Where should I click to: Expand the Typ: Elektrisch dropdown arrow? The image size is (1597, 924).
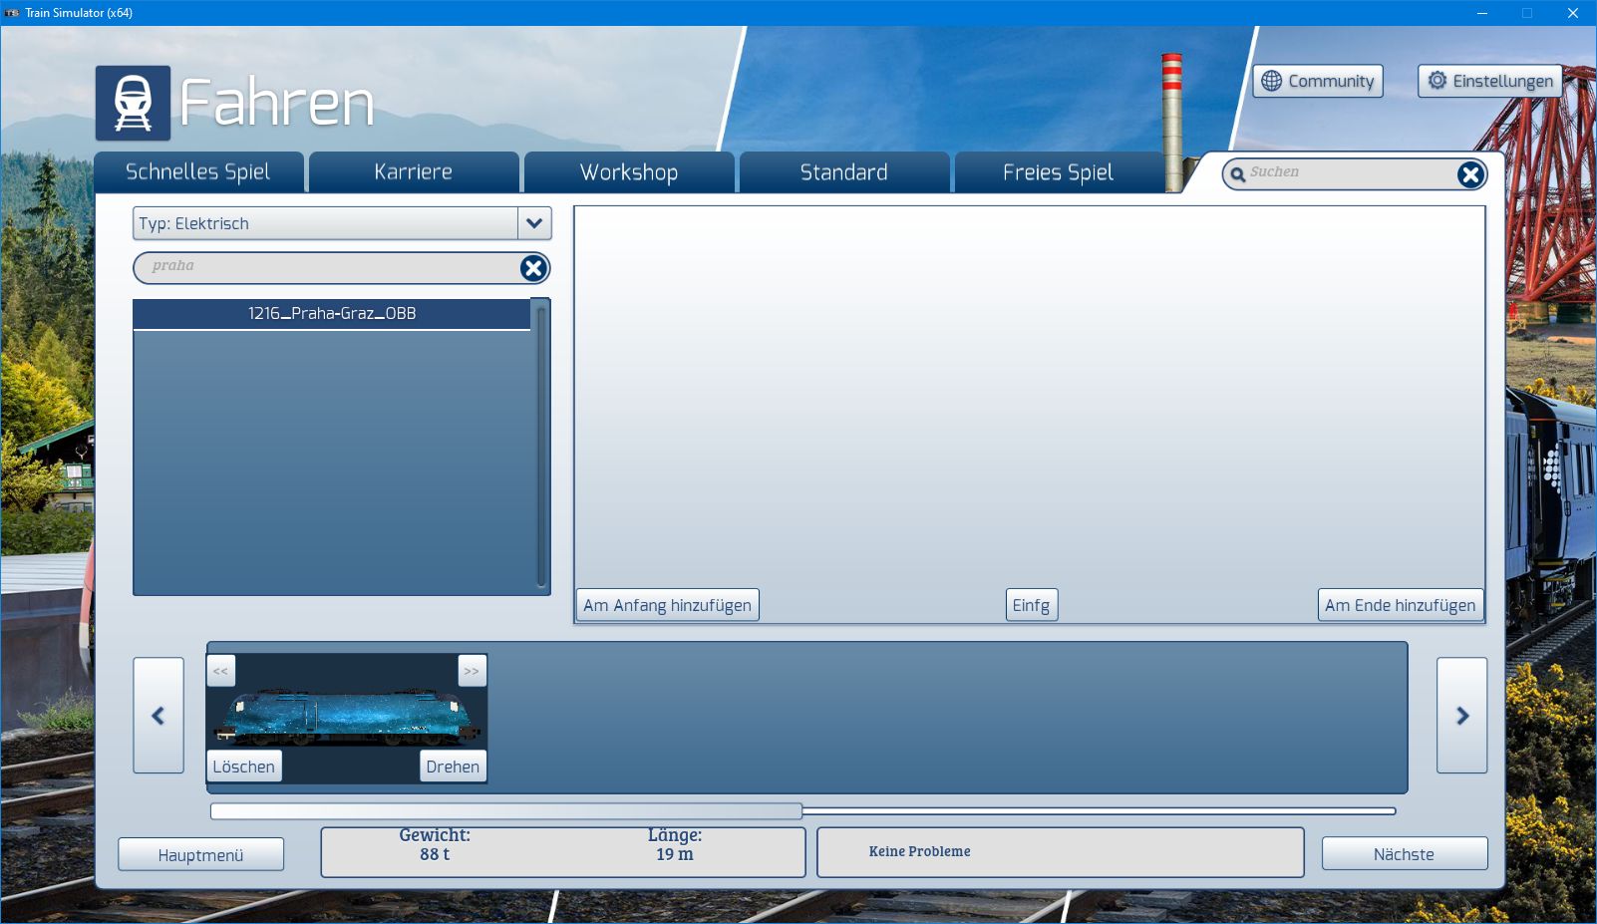pos(534,223)
